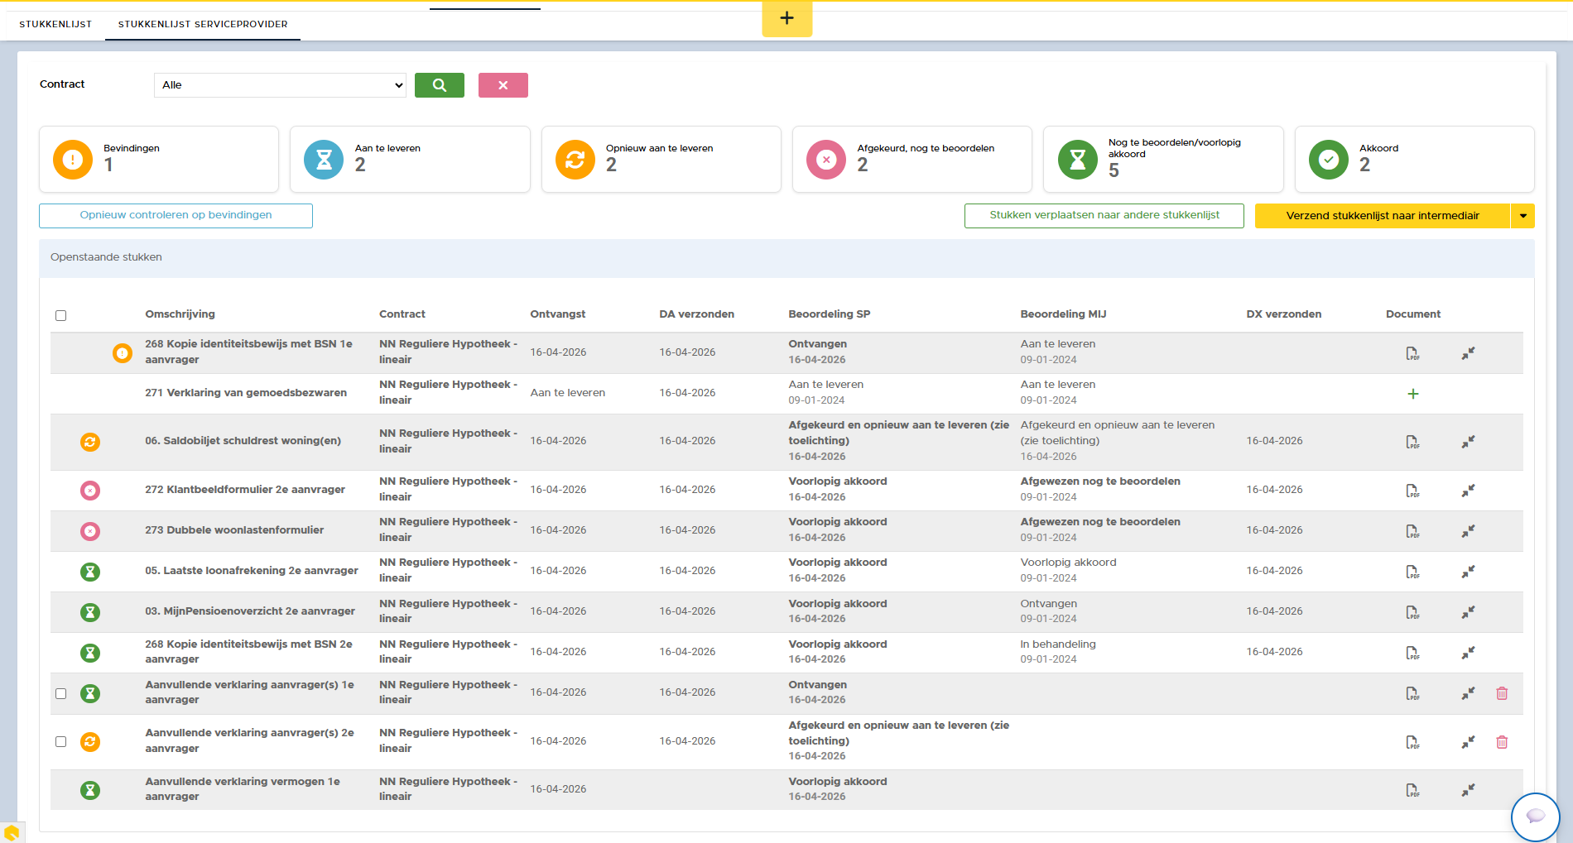Open the chat bubble widget
Viewport: 1573px width, 843px height.
(x=1535, y=817)
